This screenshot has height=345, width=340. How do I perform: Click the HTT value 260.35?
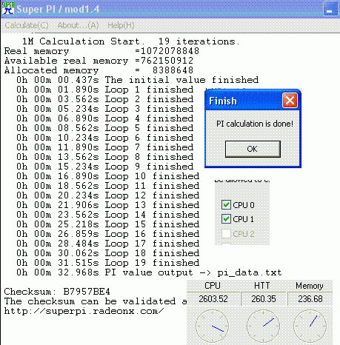tap(264, 299)
